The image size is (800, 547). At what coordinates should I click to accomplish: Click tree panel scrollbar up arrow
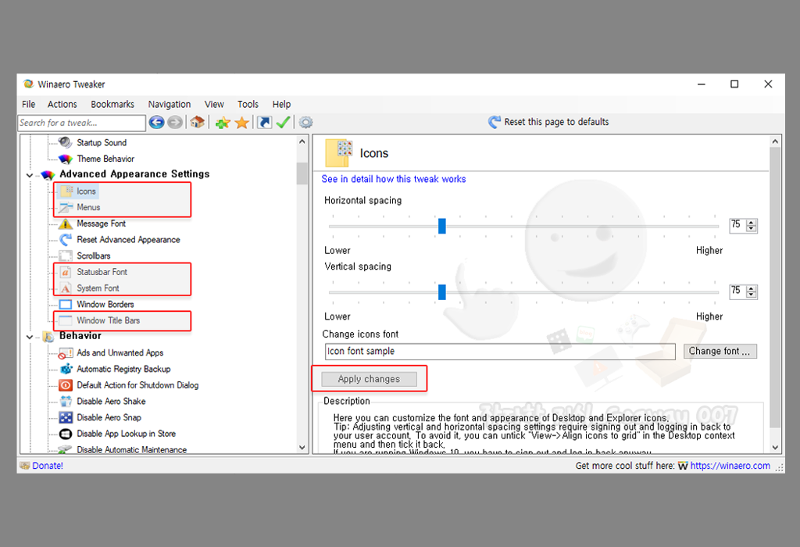click(x=302, y=141)
